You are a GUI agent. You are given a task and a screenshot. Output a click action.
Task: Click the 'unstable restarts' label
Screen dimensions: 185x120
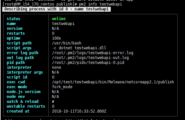(x=26, y=106)
